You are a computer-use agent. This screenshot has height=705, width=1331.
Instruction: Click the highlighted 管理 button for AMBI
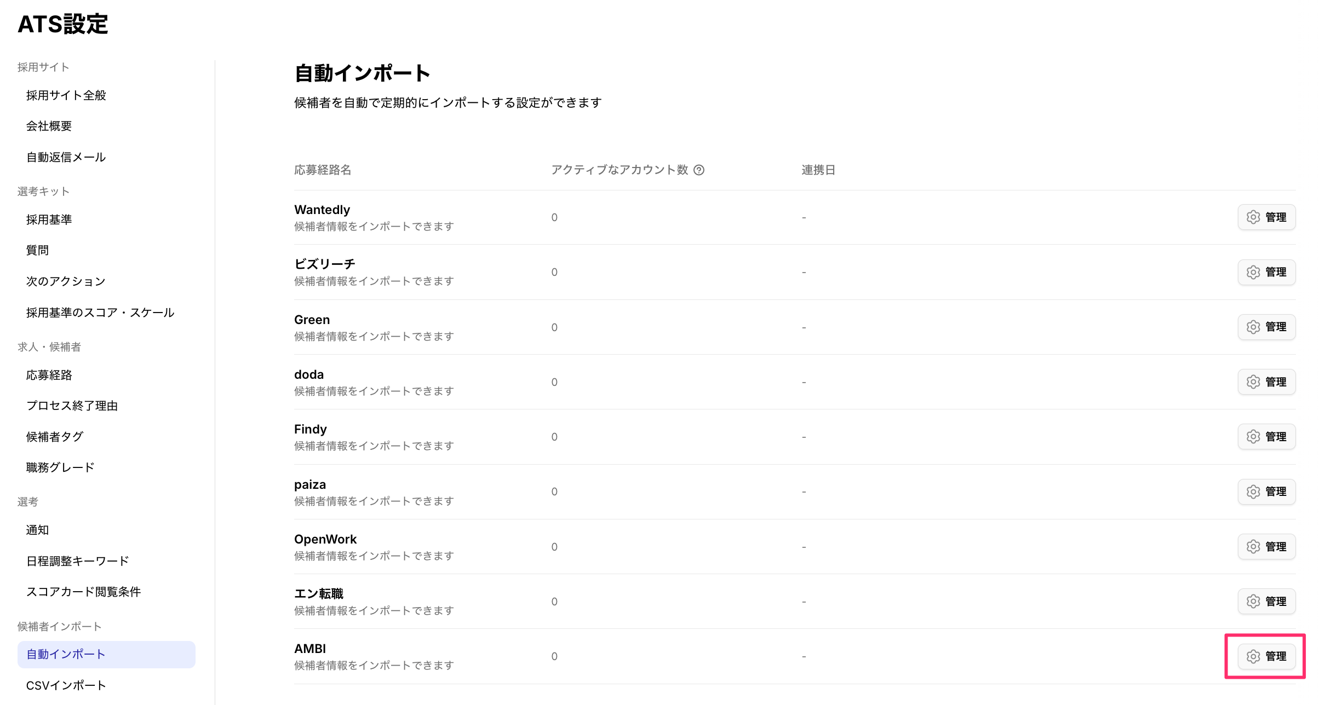1266,656
